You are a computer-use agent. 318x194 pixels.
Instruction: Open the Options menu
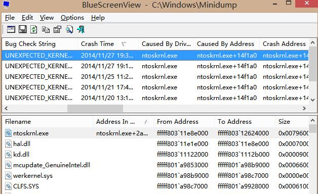pos(72,18)
